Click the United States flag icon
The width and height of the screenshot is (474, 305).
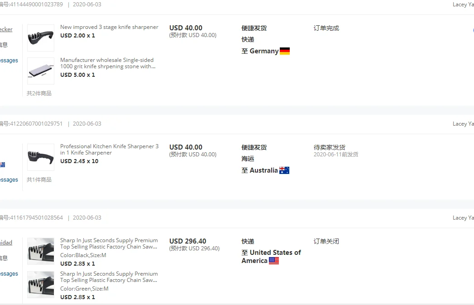coord(274,261)
